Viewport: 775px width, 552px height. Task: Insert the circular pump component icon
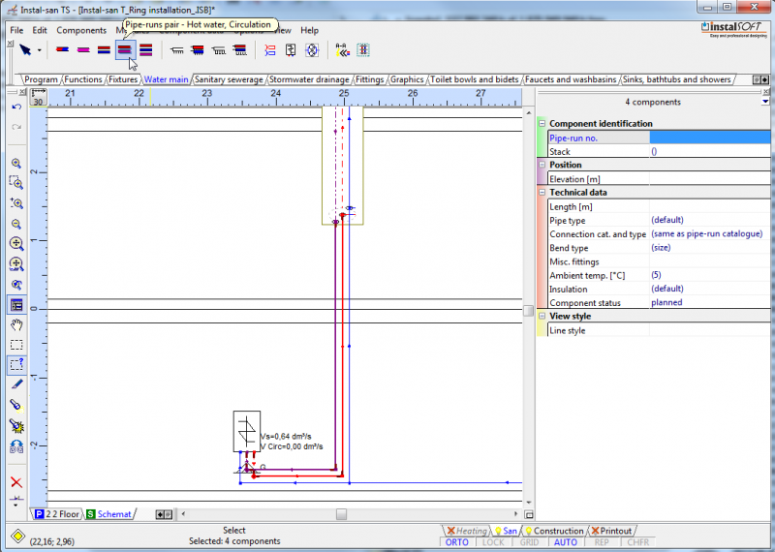click(x=312, y=50)
